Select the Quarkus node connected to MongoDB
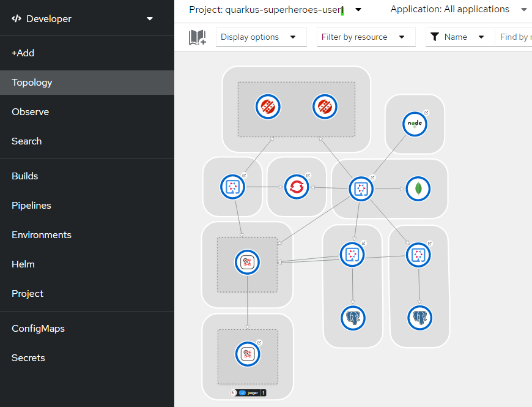 coord(361,189)
